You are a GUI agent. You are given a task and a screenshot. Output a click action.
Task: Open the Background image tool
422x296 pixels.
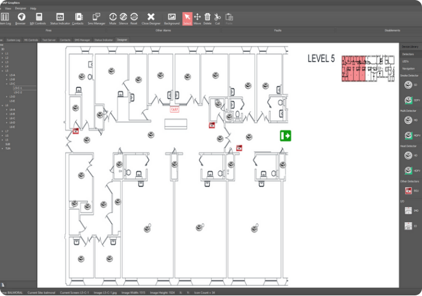point(172,18)
